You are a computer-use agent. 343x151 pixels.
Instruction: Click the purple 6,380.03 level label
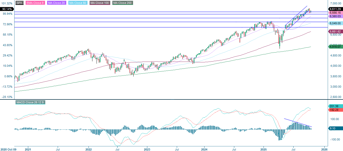335,16
